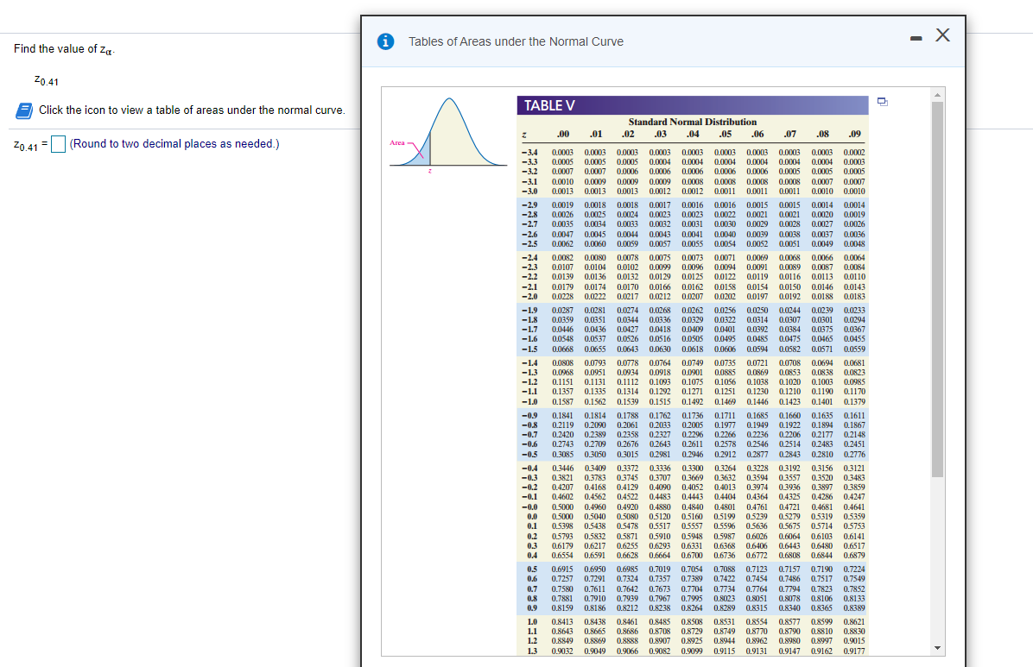
Task: Close the Tables of Areas dialog
Action: coord(941,35)
